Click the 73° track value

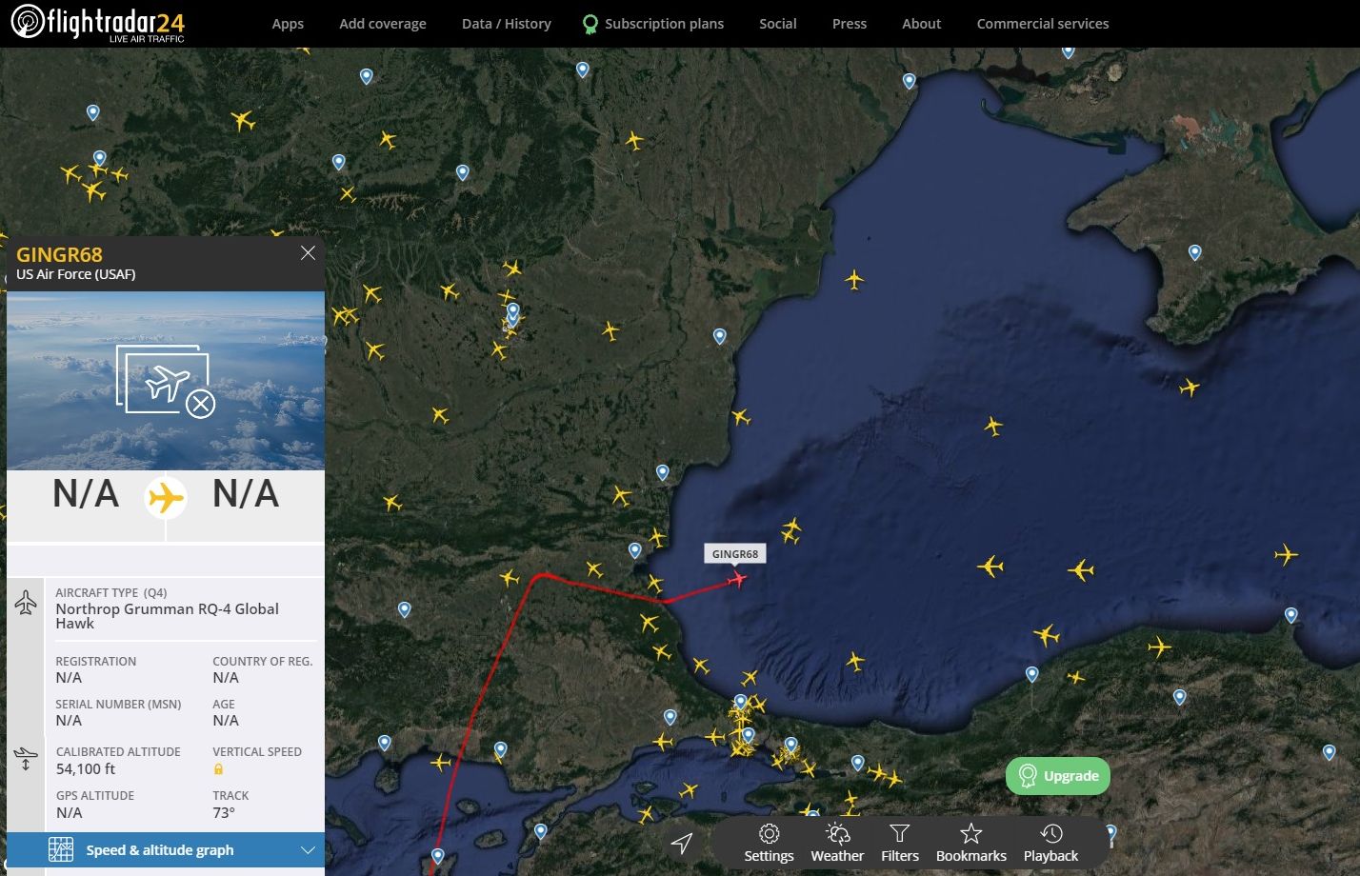coord(224,812)
